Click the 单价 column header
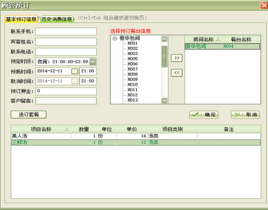This screenshot has height=210, width=268. [132, 129]
